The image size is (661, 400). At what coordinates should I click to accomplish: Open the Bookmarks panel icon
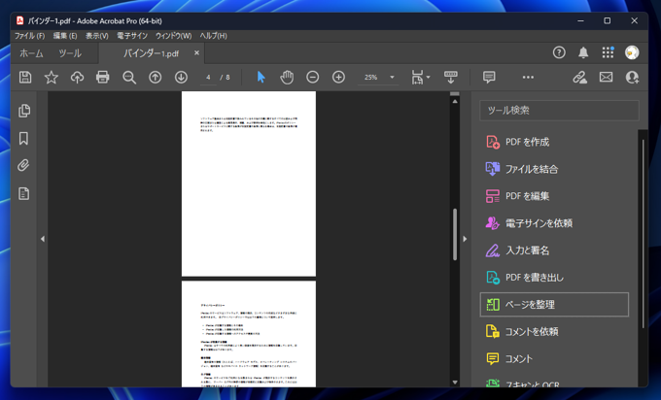coord(24,139)
